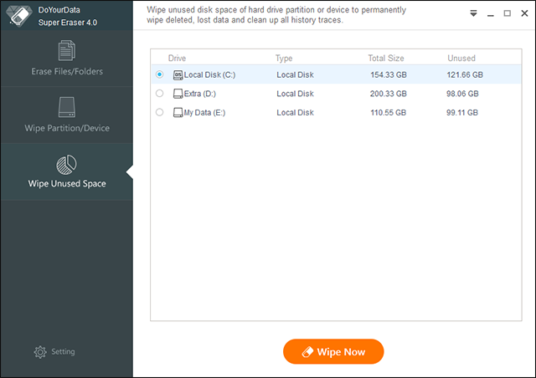The width and height of the screenshot is (536, 378).
Task: Maximize the Super Eraser window
Action: click(x=508, y=13)
